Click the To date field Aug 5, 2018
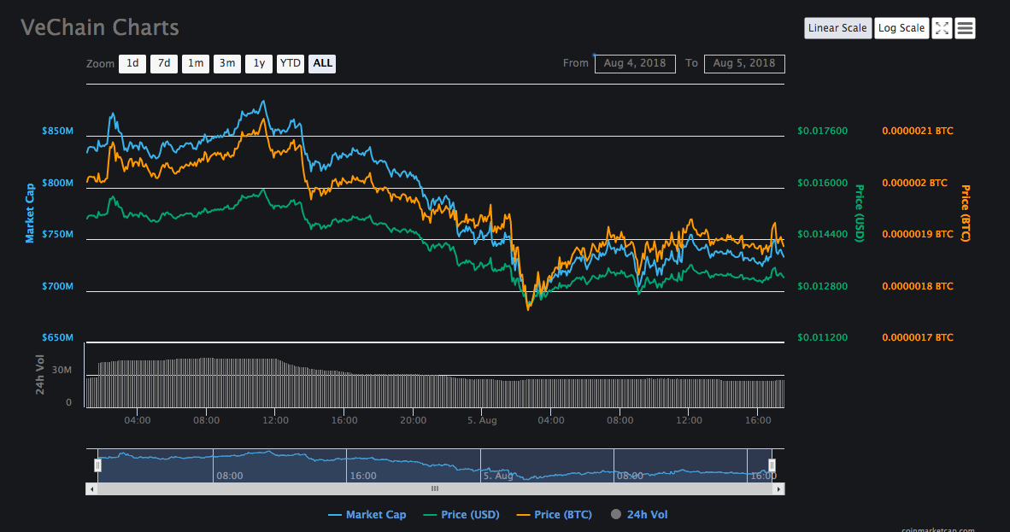This screenshot has height=532, width=1010. (x=744, y=63)
